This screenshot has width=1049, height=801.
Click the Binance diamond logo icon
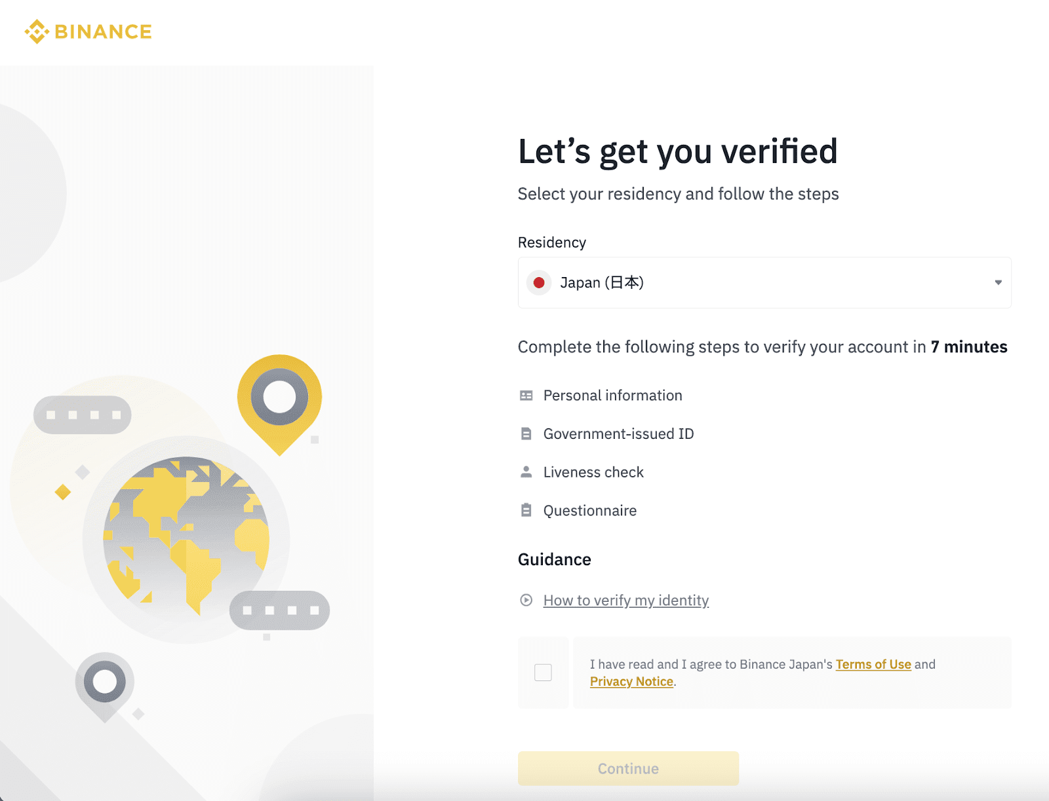[37, 31]
